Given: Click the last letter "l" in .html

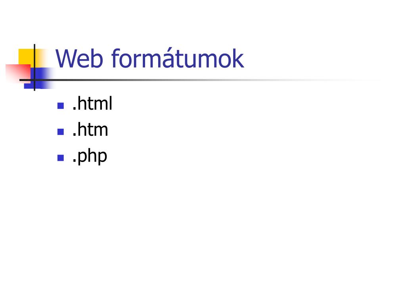Looking at the screenshot, I should (111, 103).
